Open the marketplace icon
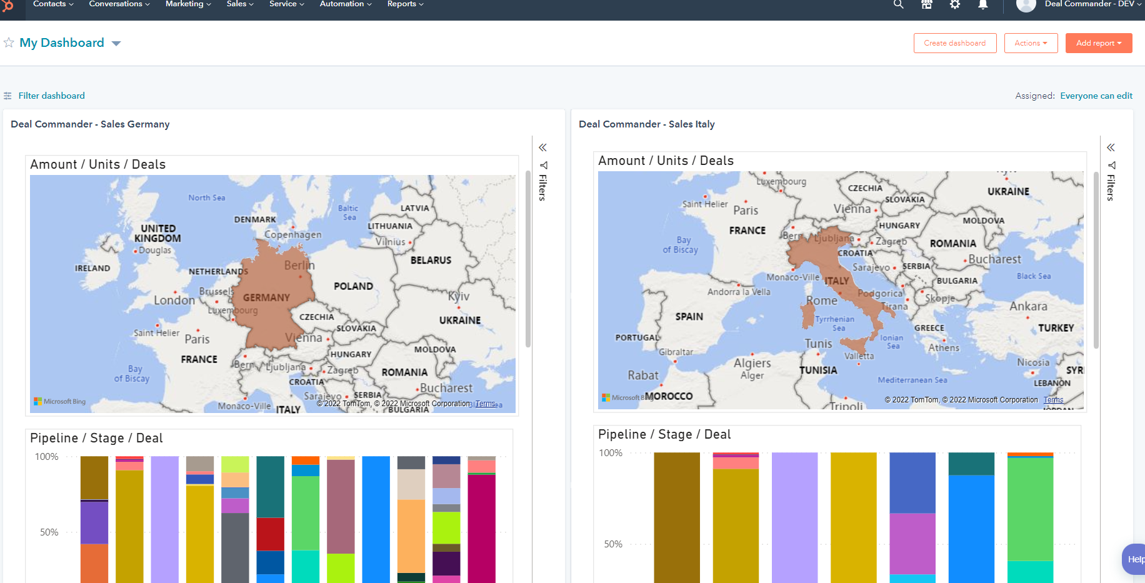The width and height of the screenshot is (1145, 583). point(927,4)
